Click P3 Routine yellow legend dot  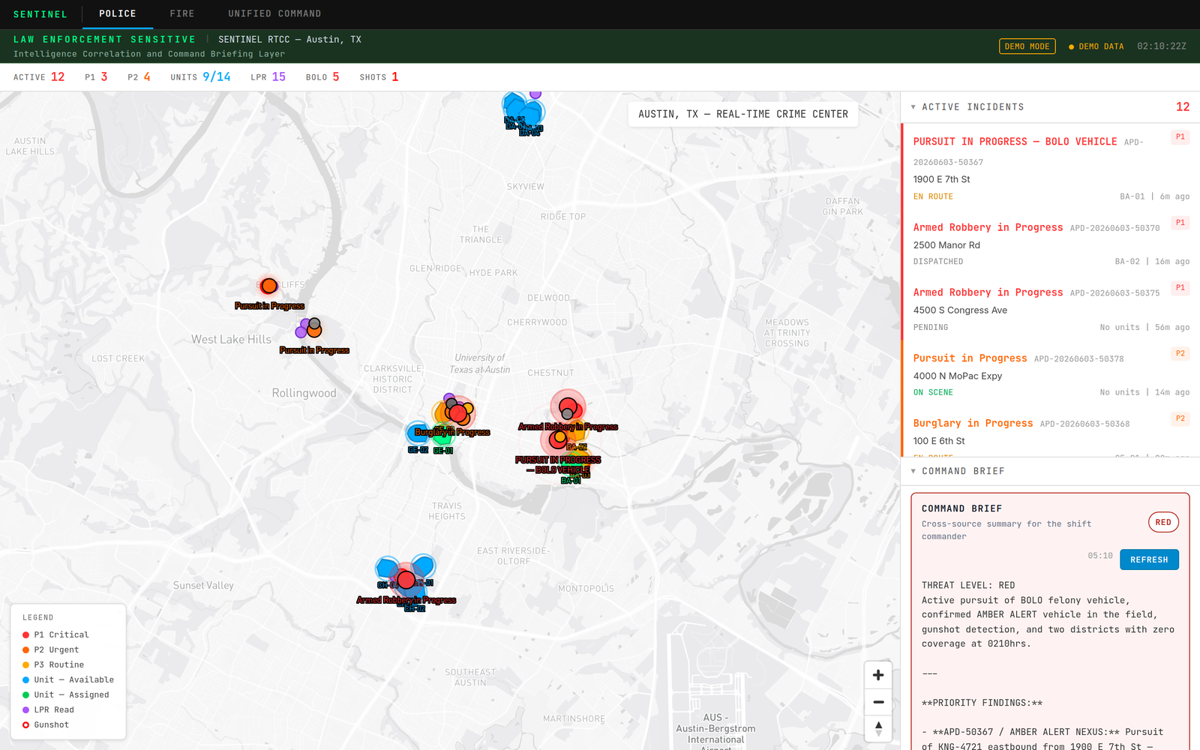click(x=25, y=664)
